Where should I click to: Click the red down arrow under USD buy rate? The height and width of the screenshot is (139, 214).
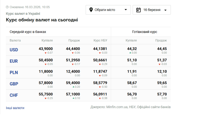point(45,53)
